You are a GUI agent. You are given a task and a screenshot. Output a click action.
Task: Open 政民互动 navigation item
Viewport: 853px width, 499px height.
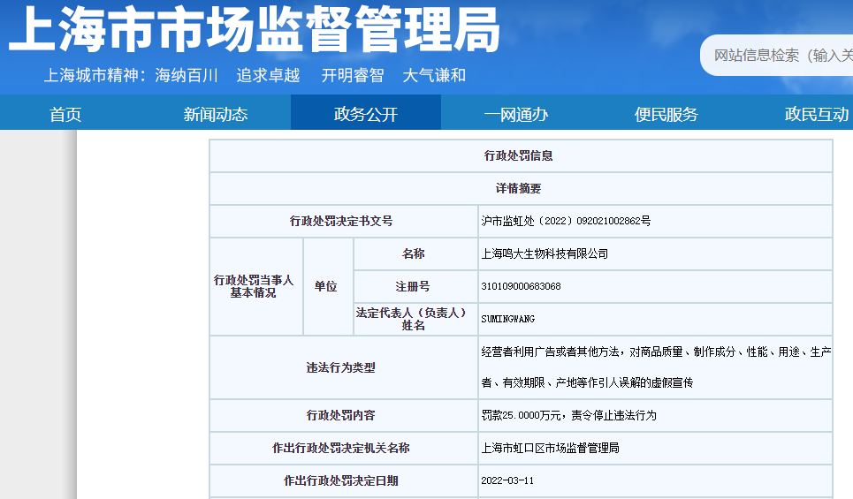coord(817,114)
